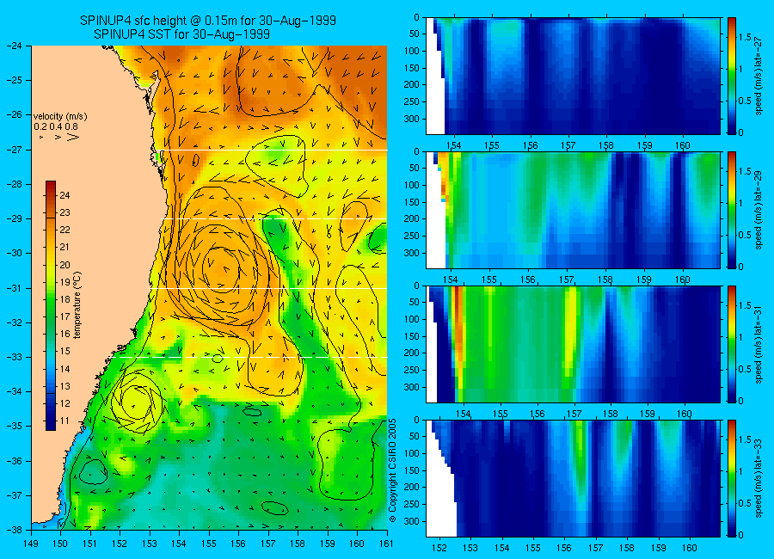Select the 'speed (m/s) lat=-31' colorbar label
Screen dimensions: 774x559
coord(759,344)
